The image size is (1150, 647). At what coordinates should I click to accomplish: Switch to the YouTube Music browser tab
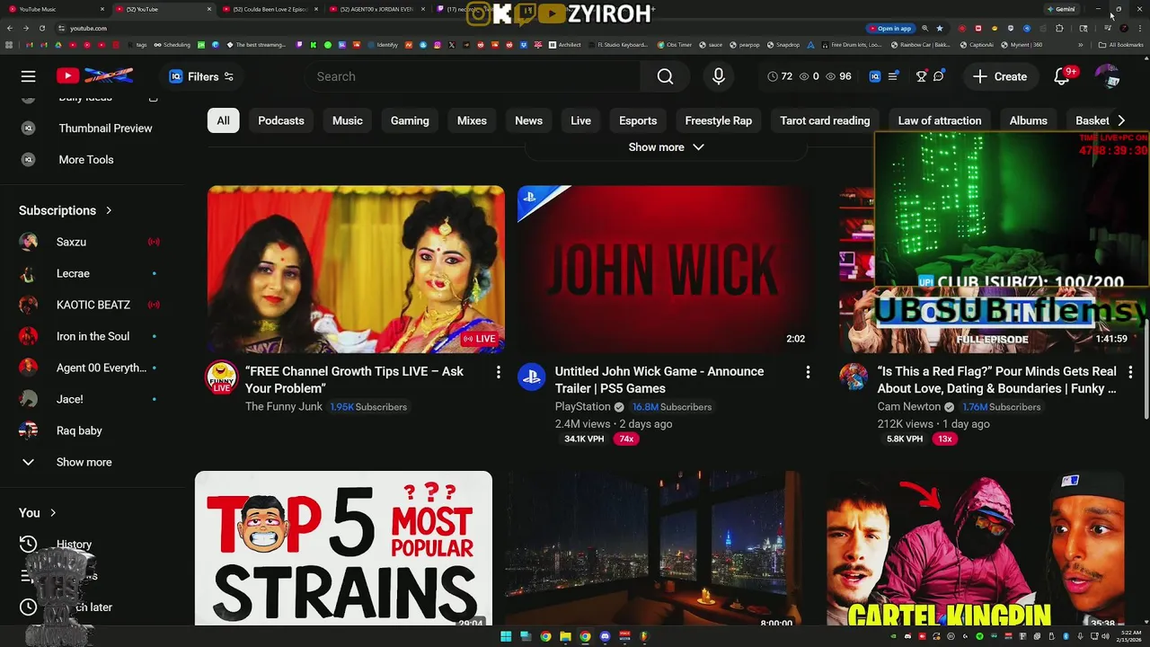tap(54, 9)
